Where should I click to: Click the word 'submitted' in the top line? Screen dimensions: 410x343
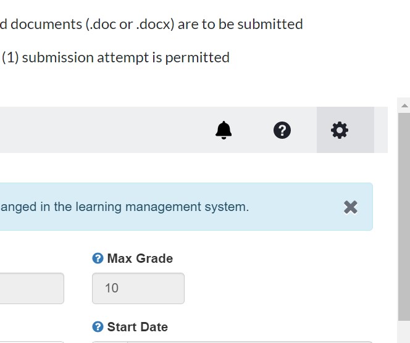pyautogui.click(x=270, y=24)
